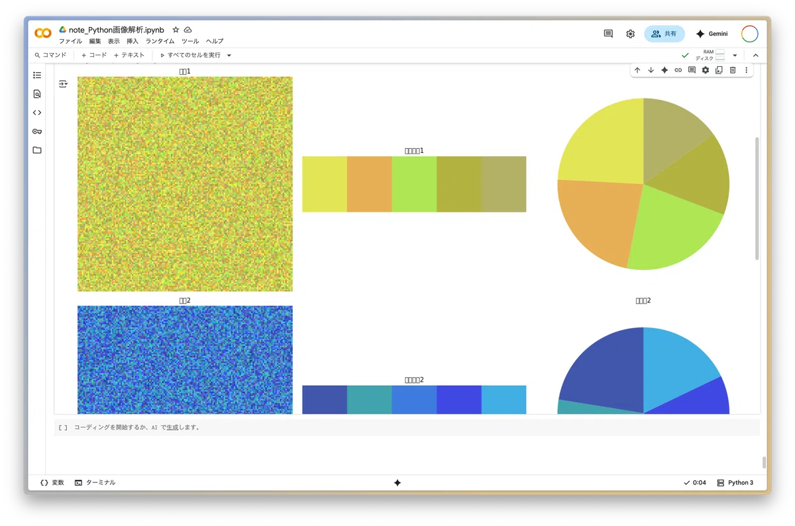Open the 挿入 menu

click(x=132, y=41)
